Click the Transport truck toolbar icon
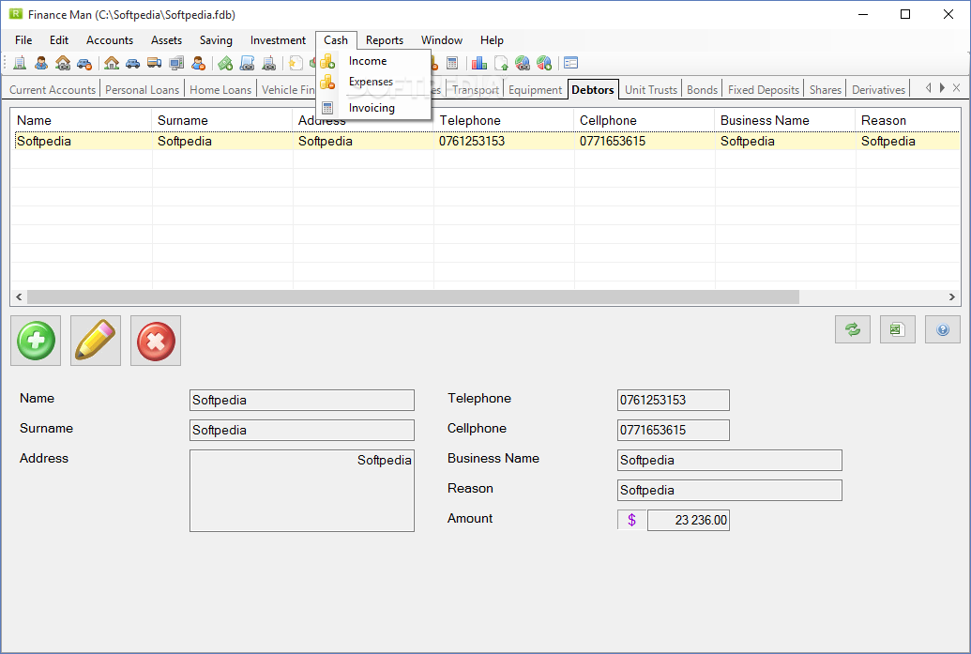Screen dimensions: 971x654 click(x=154, y=63)
